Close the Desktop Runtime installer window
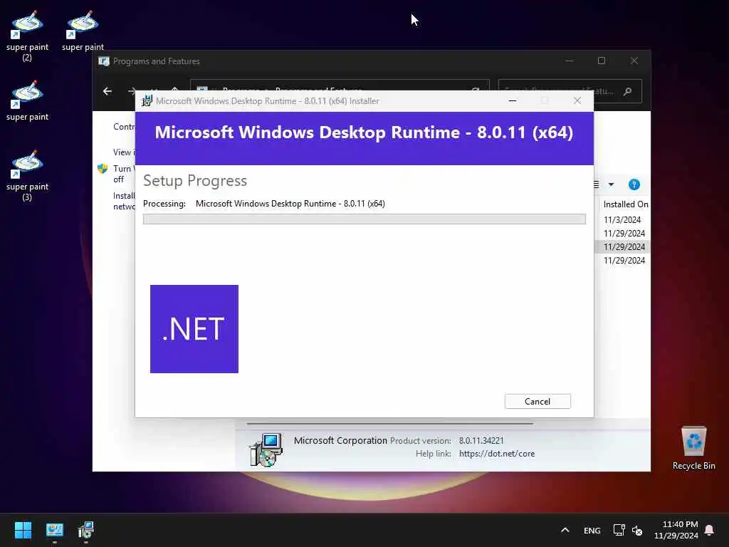The width and height of the screenshot is (729, 547). pyautogui.click(x=577, y=100)
